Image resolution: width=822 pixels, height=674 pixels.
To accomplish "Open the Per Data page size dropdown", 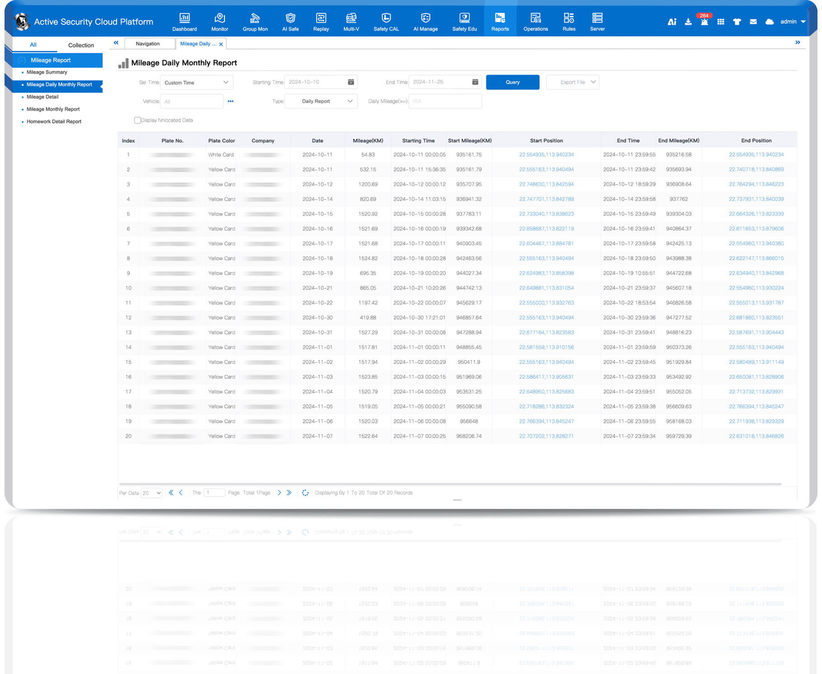I will pyautogui.click(x=151, y=493).
